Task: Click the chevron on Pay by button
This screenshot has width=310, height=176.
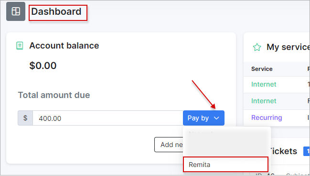Action: [x=216, y=118]
